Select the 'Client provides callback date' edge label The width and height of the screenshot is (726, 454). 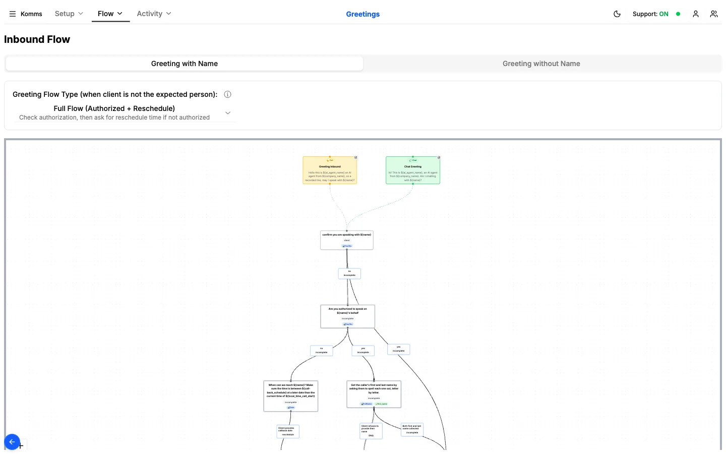[x=288, y=431]
